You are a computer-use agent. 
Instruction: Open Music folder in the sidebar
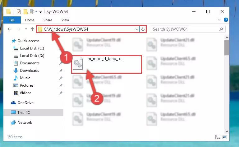click(x=25, y=78)
